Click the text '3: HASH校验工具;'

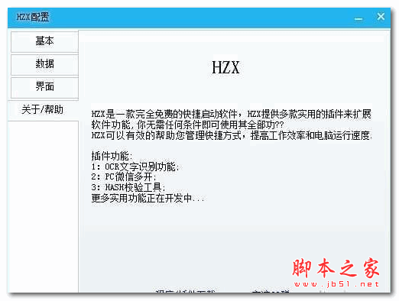tap(128, 187)
